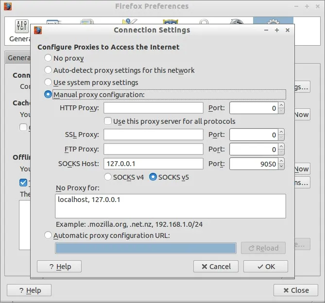Screen dimensions: 325x303
Task: Enable Use this proxy server for all protocols
Action: [x=108, y=121]
